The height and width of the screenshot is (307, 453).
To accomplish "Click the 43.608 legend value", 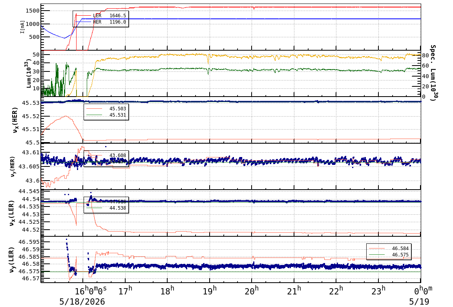I will pyautogui.click(x=118, y=155).
